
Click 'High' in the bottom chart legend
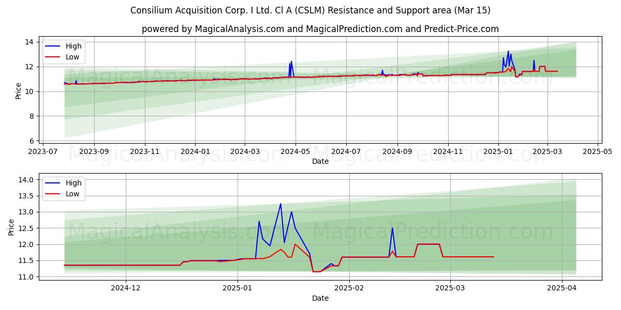point(73,183)
